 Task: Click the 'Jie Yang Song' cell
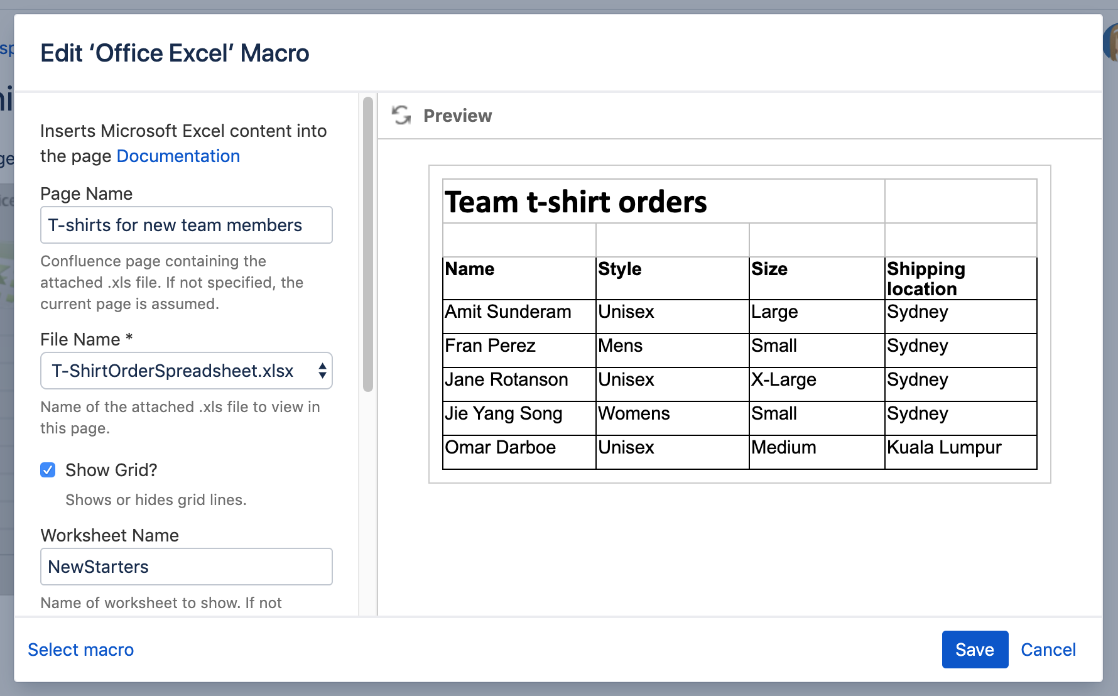coord(519,418)
